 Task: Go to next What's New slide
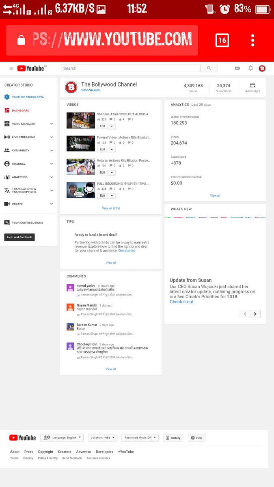(x=255, y=314)
